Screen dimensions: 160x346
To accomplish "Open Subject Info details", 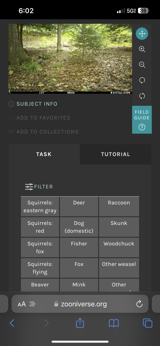I will coord(33,104).
